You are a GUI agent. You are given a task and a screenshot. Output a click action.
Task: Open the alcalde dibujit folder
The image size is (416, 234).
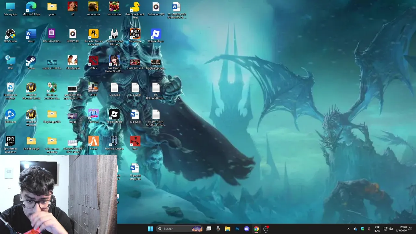[31, 143]
